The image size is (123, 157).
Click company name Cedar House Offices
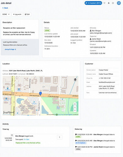click(106, 74)
